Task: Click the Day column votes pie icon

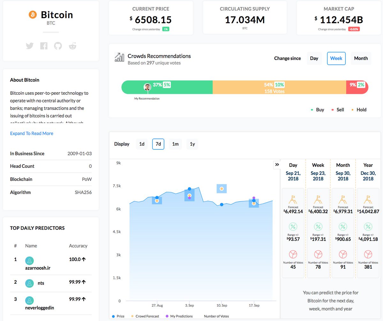Action: pyautogui.click(x=293, y=254)
